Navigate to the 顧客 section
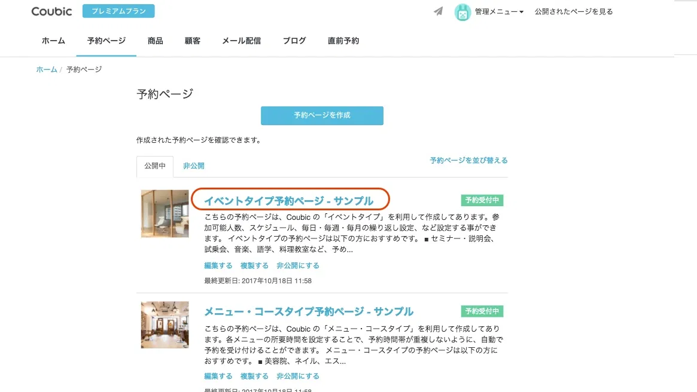The width and height of the screenshot is (697, 392). point(192,41)
